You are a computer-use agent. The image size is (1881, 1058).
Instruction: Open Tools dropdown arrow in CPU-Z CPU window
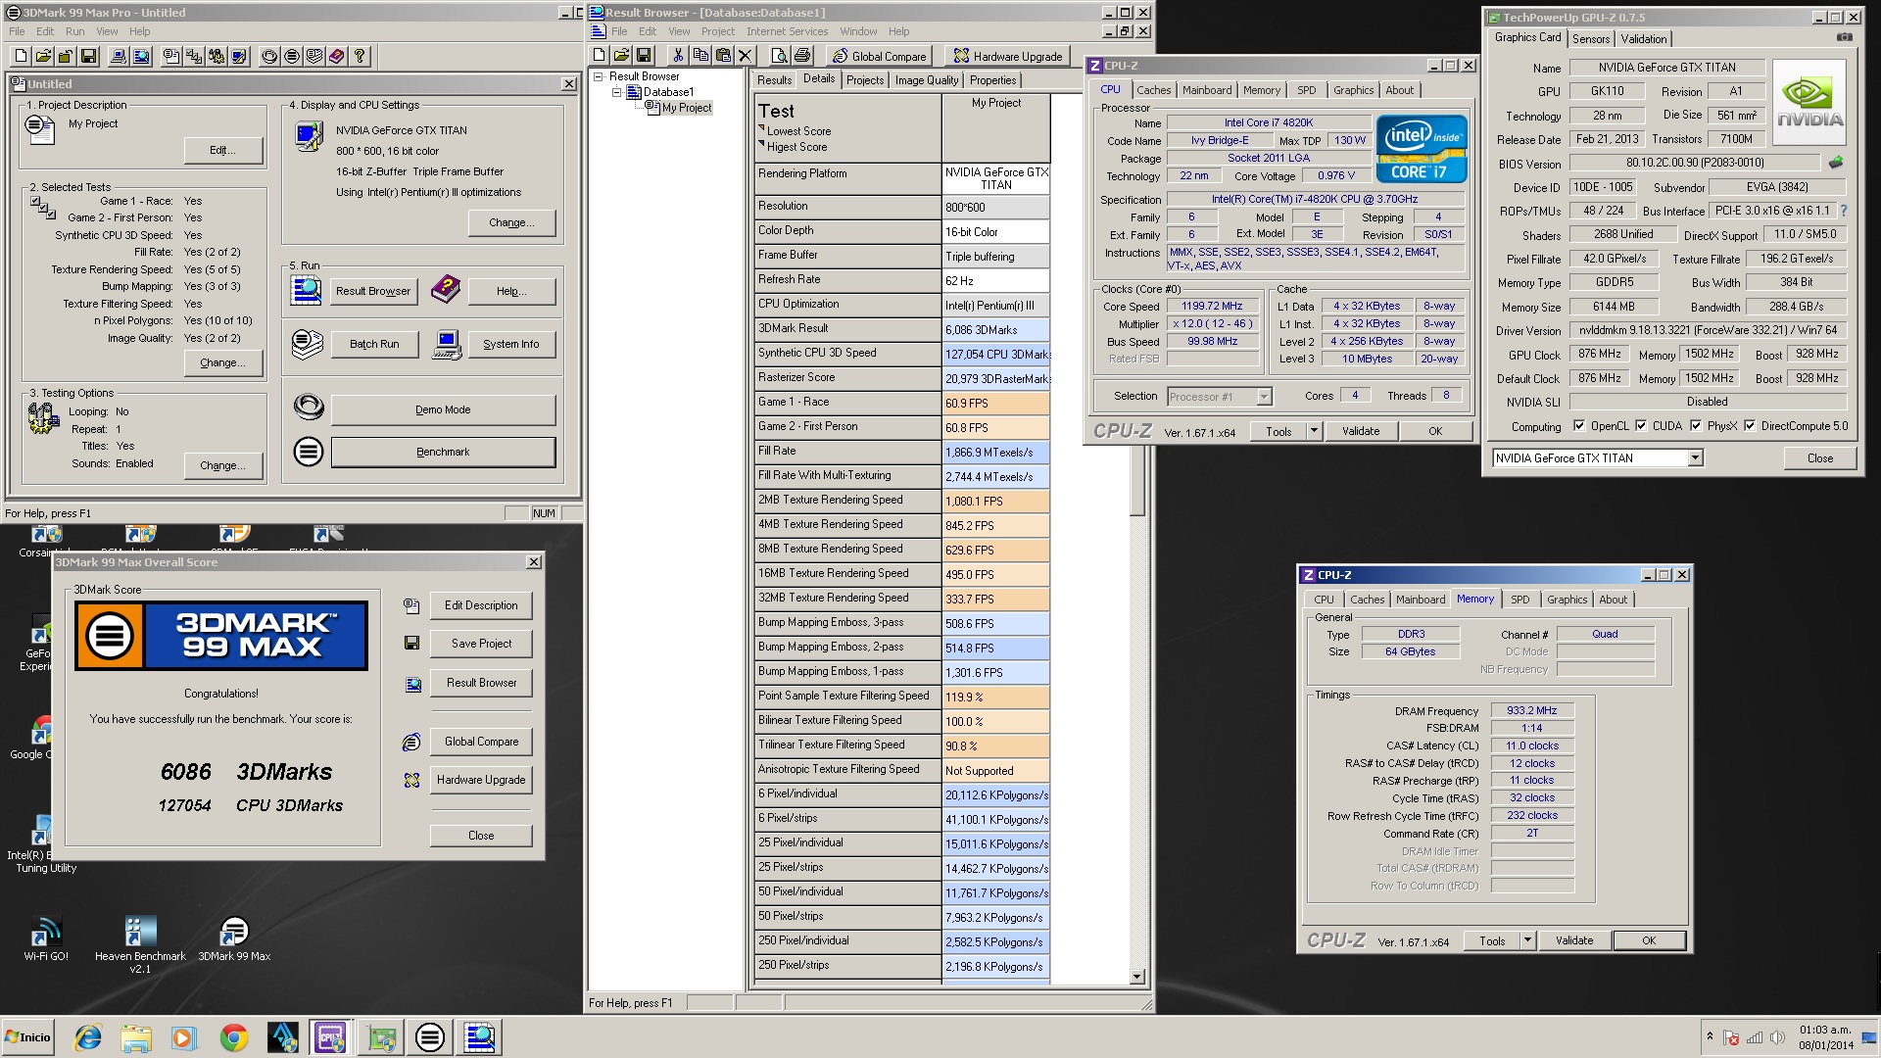(x=1314, y=431)
